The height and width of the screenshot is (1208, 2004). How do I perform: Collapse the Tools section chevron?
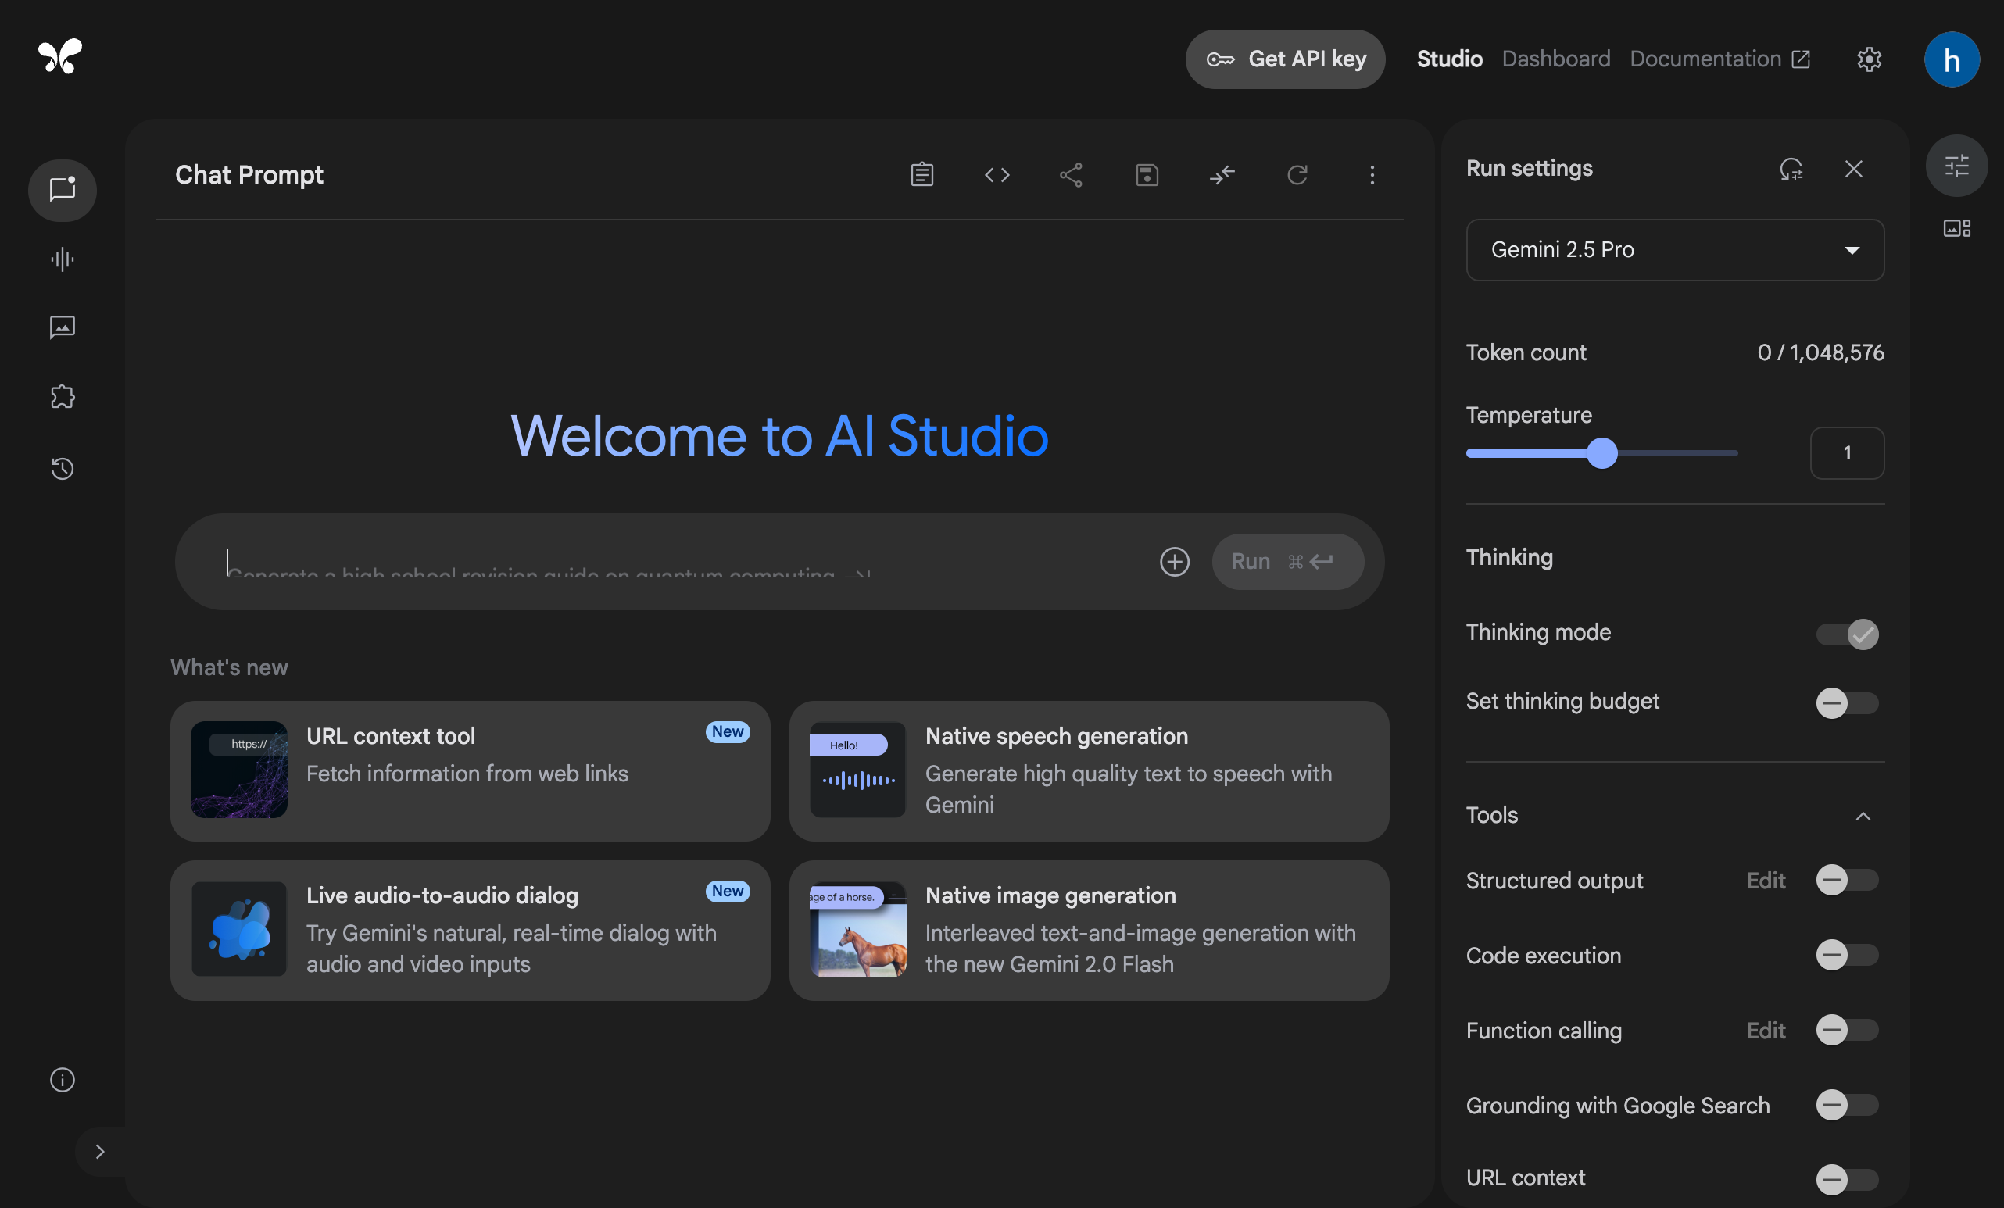pos(1863,815)
